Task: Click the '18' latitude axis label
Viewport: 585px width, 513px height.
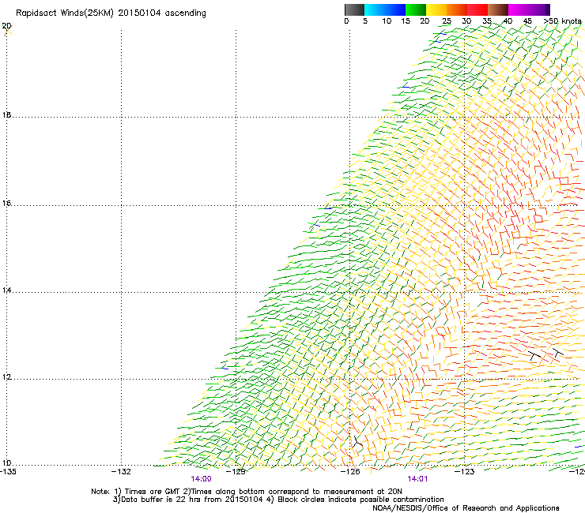Action: pos(6,115)
